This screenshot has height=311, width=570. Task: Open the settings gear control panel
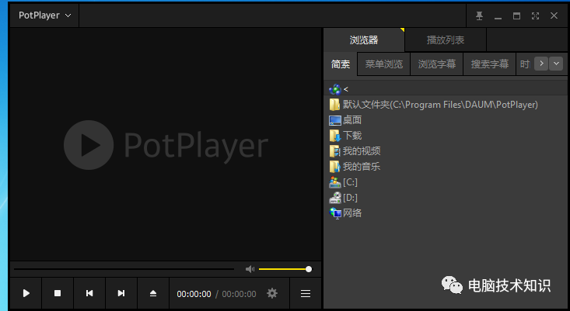[x=272, y=293]
